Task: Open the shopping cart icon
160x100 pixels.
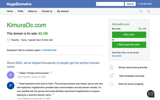Action: tap(148, 11)
